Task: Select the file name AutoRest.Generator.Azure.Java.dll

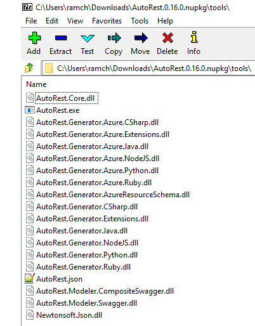Action: (x=92, y=147)
